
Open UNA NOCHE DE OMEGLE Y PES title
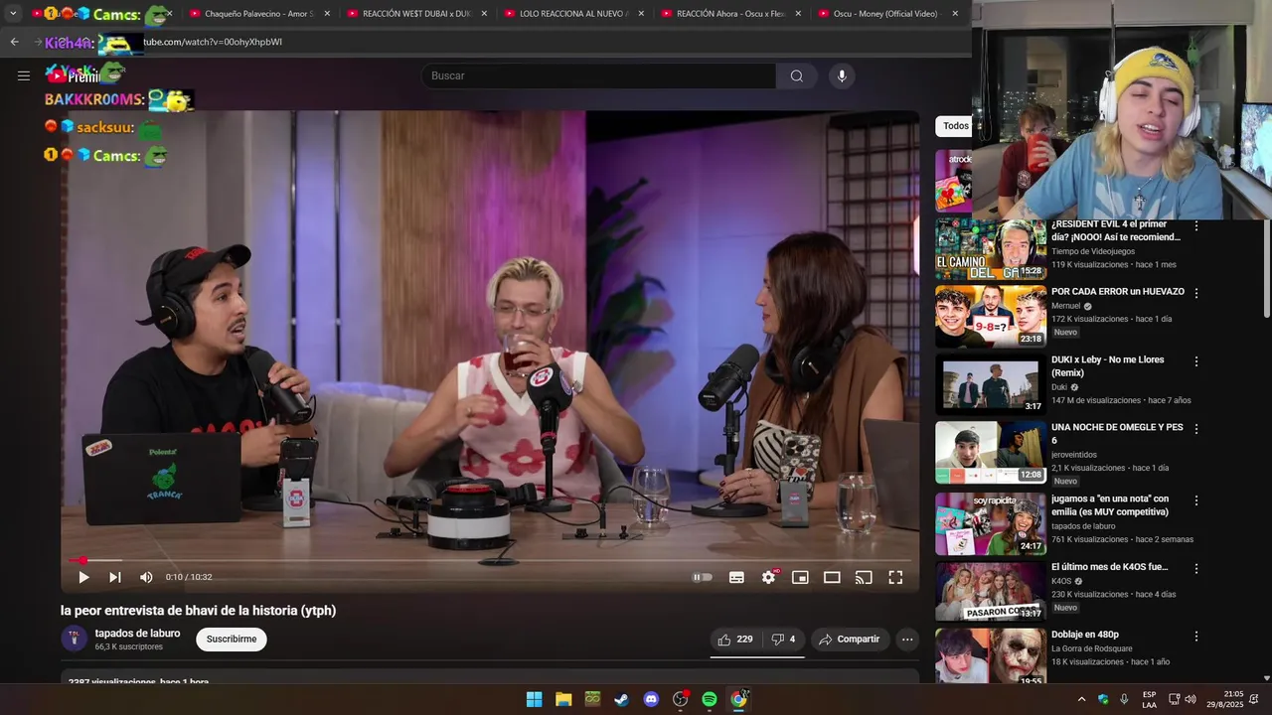1117,434
